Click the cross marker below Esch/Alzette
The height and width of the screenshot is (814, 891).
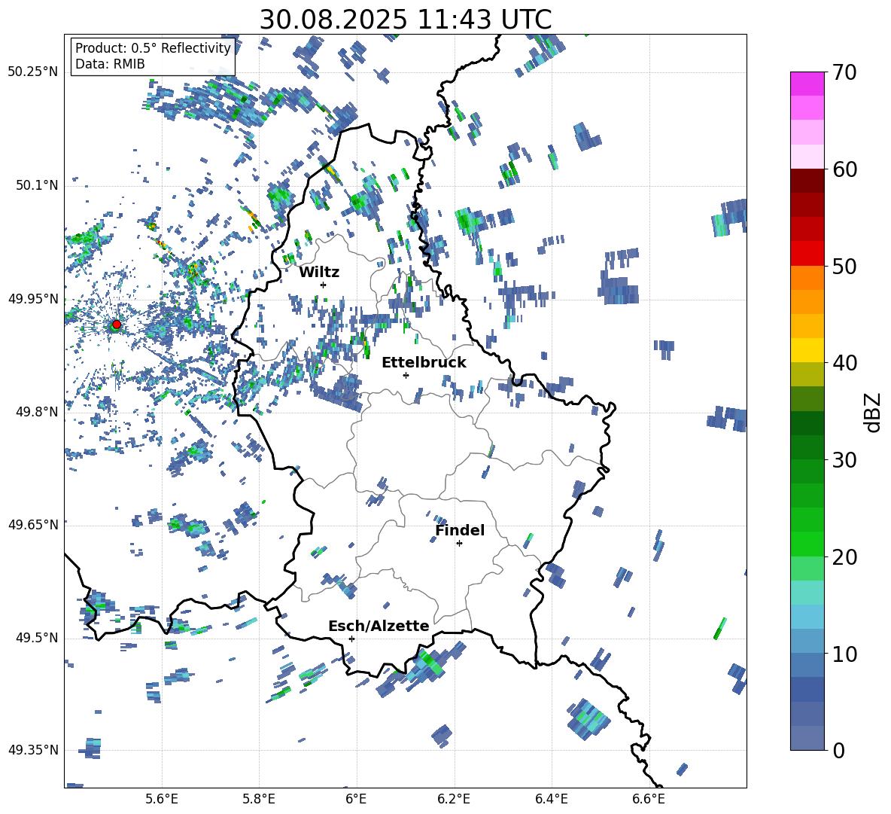pos(351,639)
